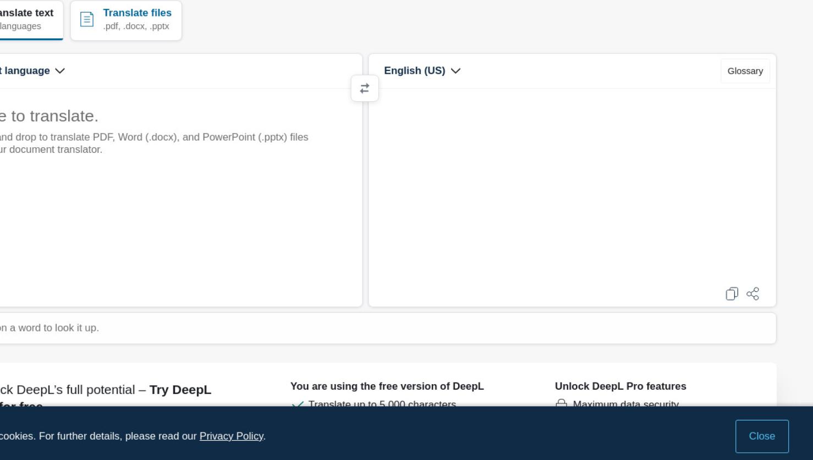Close the cookie notice banner

pos(762,436)
